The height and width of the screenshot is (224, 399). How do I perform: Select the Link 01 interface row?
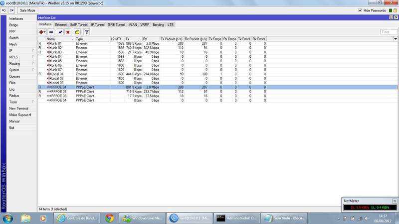click(x=217, y=43)
